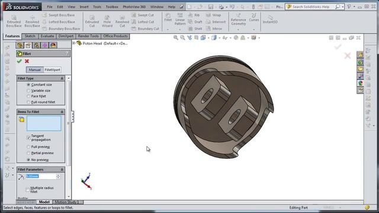The width and height of the screenshot is (379, 213).
Task: Expand the Piston Head tree node
Action: coord(74,43)
